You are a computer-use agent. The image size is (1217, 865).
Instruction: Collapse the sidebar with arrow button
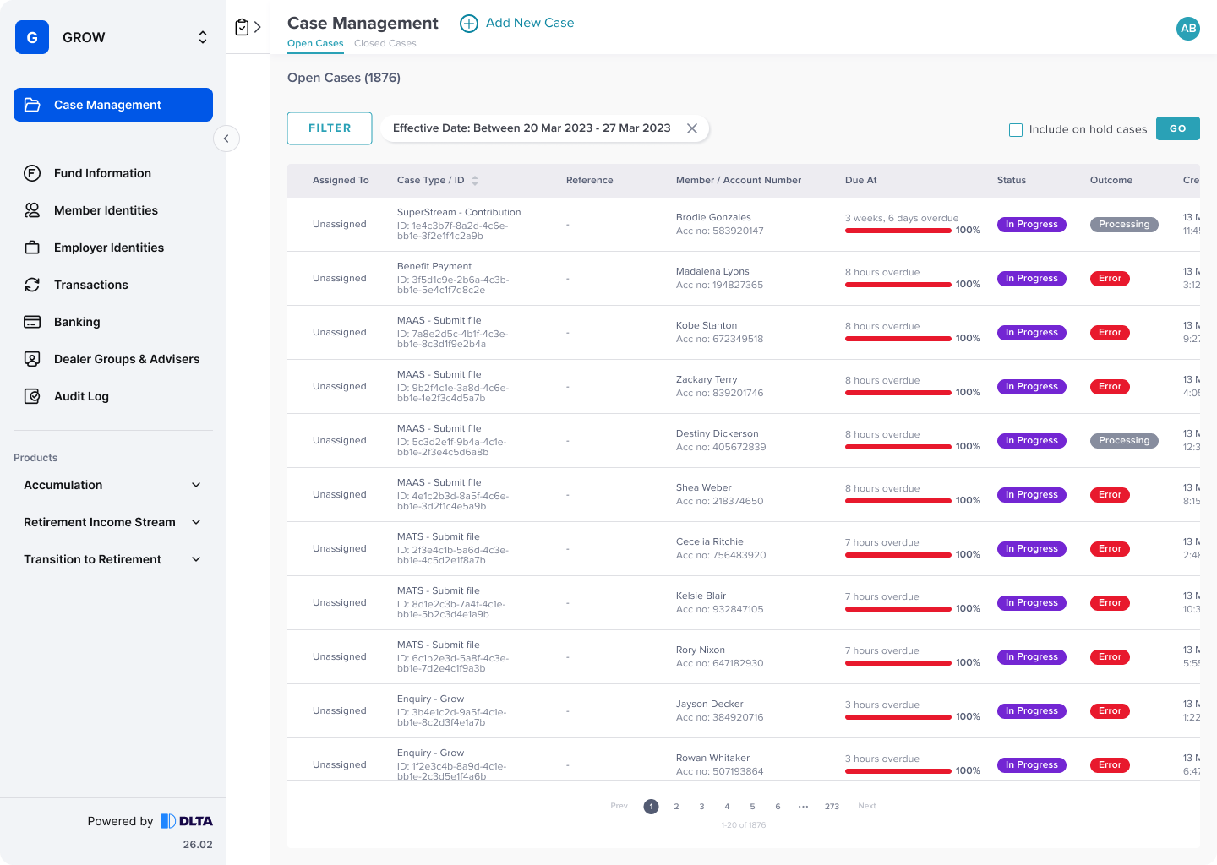(x=226, y=139)
